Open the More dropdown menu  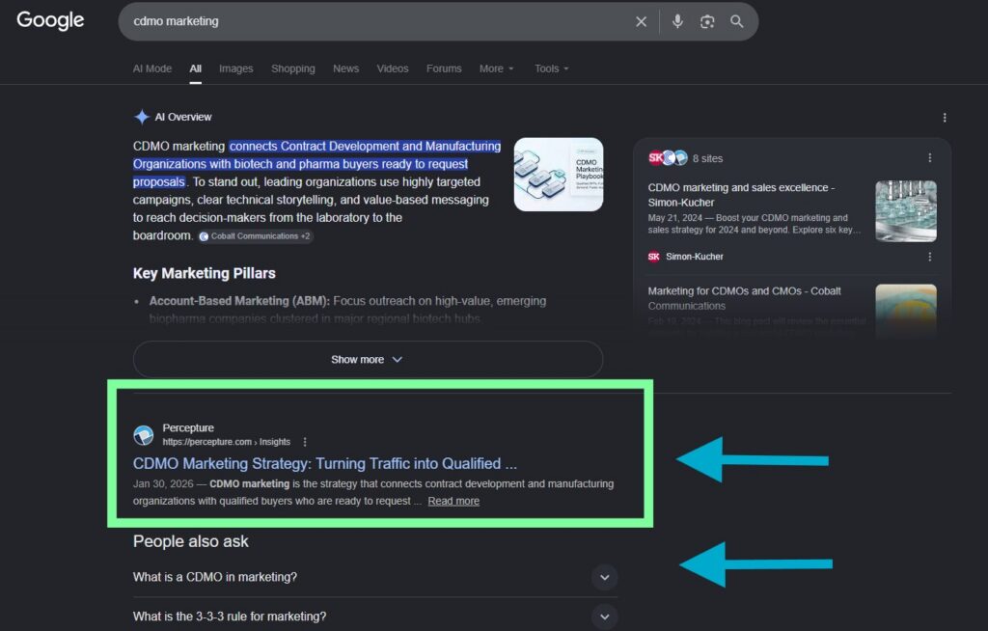pos(497,69)
